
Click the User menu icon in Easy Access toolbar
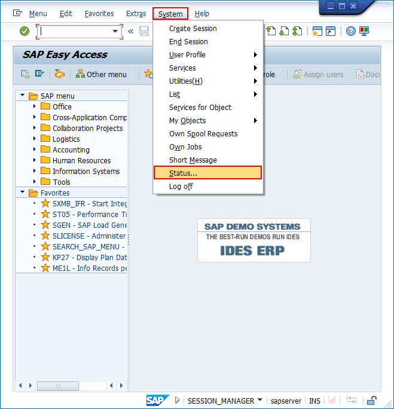point(25,74)
